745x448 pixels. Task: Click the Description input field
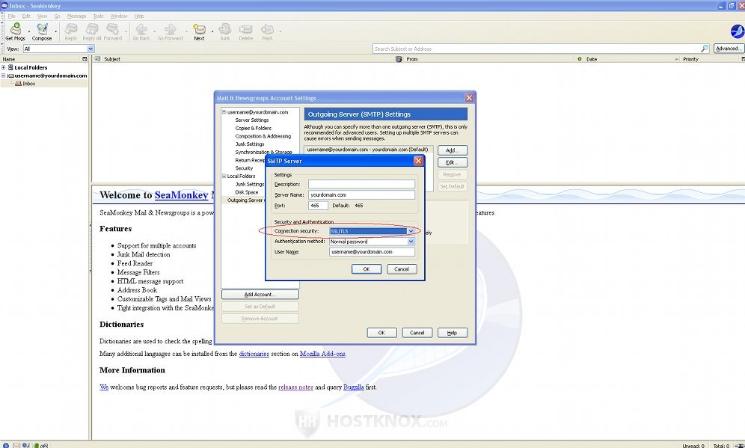click(x=361, y=184)
